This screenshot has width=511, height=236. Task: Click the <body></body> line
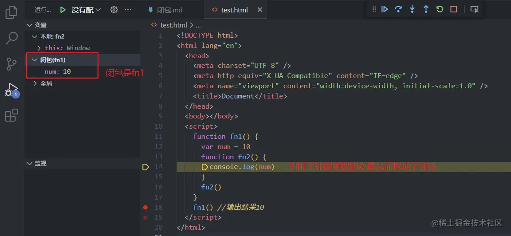point(212,116)
